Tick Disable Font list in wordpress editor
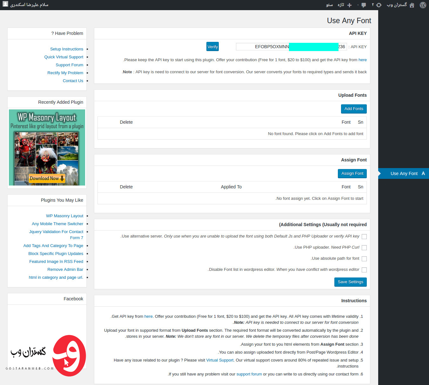Screen dimensions: 429x385 point(364,270)
